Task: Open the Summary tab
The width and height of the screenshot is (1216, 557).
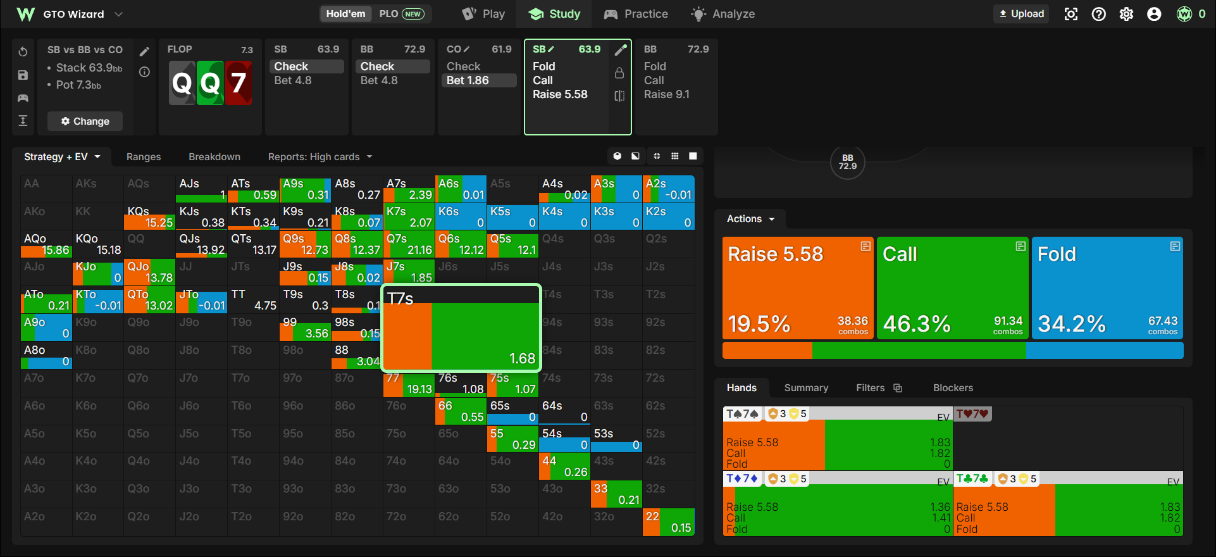Action: (806, 388)
